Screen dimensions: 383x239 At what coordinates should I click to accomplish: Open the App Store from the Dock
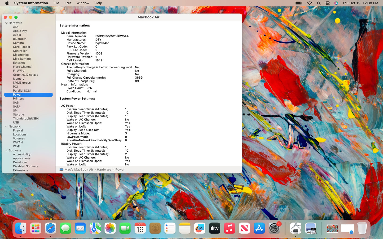coord(259,228)
